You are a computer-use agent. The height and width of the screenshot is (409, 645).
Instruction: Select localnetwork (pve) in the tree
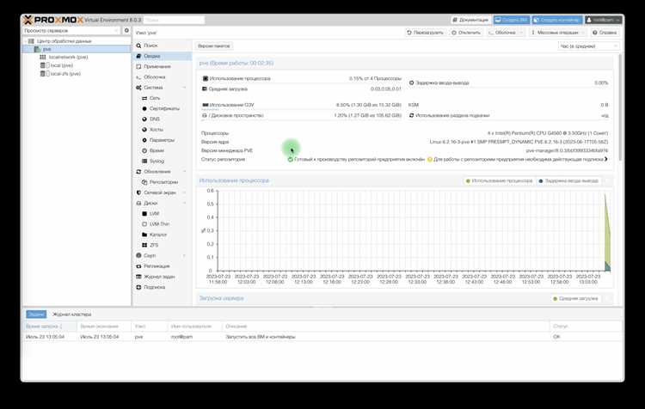point(68,57)
